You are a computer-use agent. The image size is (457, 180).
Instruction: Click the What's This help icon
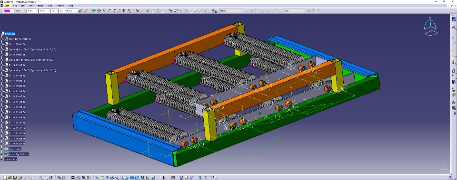point(50,177)
